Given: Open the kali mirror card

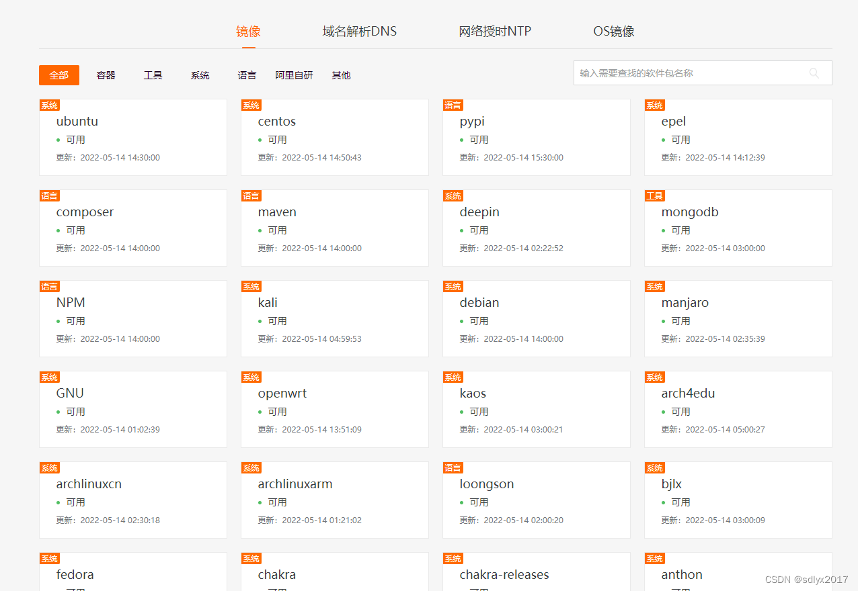Looking at the screenshot, I should point(335,318).
